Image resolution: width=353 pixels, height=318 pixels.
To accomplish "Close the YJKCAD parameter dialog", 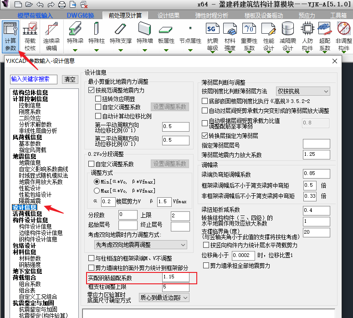I will (335, 61).
